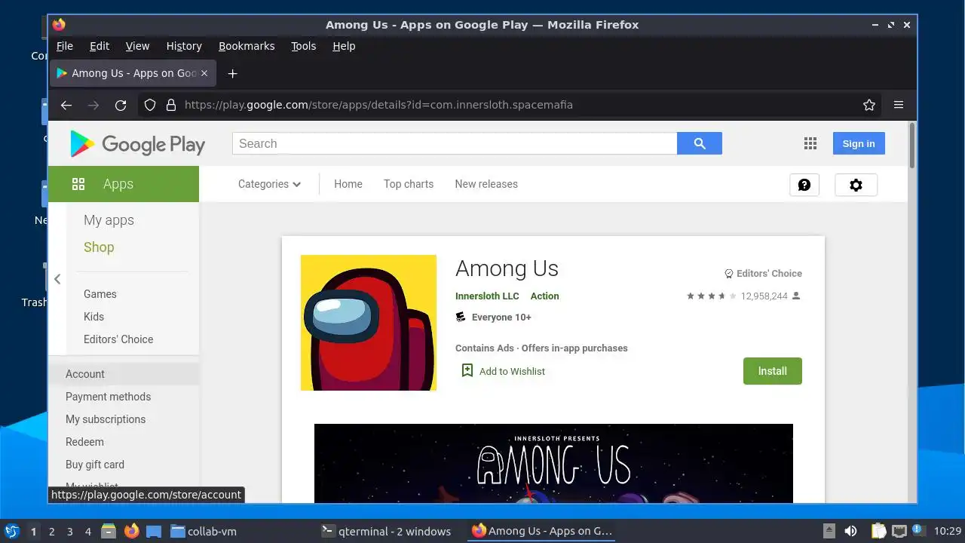
Task: Bookmark this page with the star icon
Action: pos(869,105)
